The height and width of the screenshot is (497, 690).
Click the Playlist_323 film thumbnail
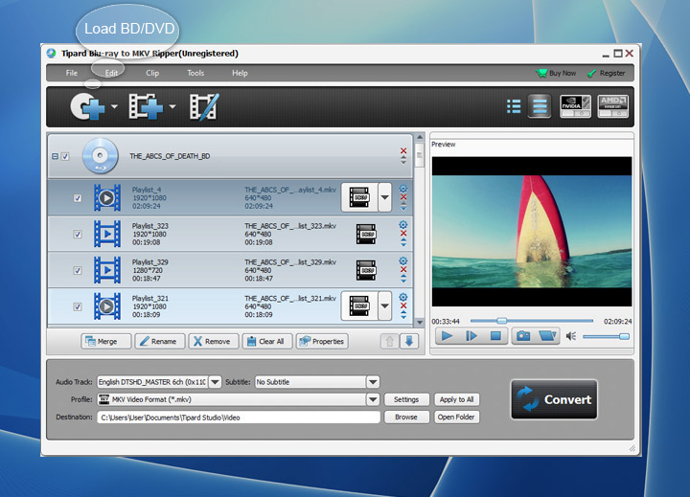[x=107, y=234]
